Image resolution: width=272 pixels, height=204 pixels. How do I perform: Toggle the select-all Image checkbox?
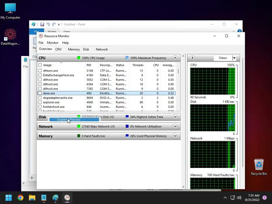coord(40,65)
